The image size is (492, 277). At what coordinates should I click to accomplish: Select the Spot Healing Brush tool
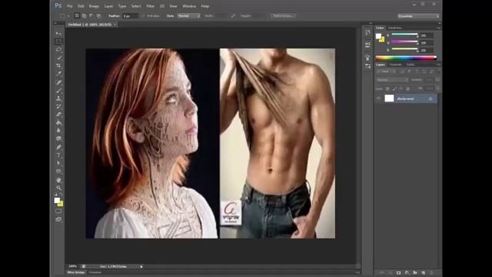(58, 82)
